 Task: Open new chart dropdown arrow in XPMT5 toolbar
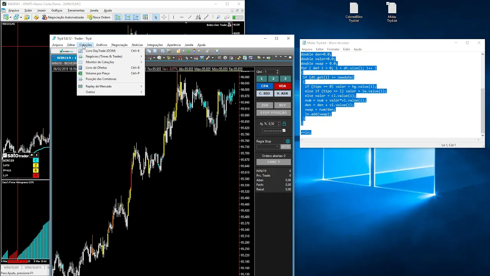pyautogui.click(x=11, y=17)
